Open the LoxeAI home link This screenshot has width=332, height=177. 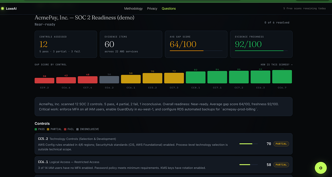click(x=9, y=9)
